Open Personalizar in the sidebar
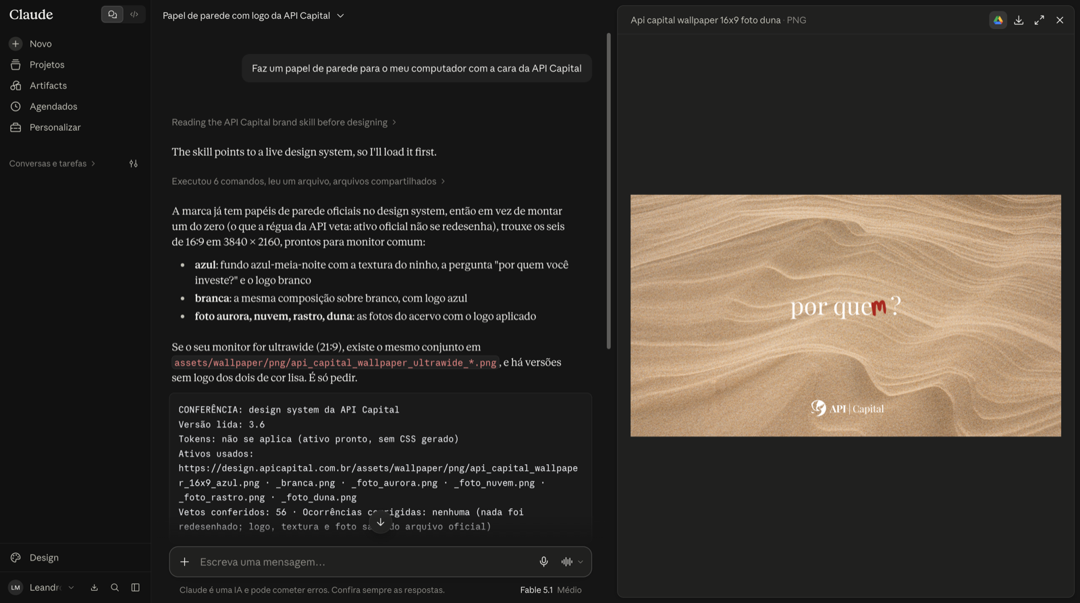The height and width of the screenshot is (603, 1080). (x=55, y=127)
